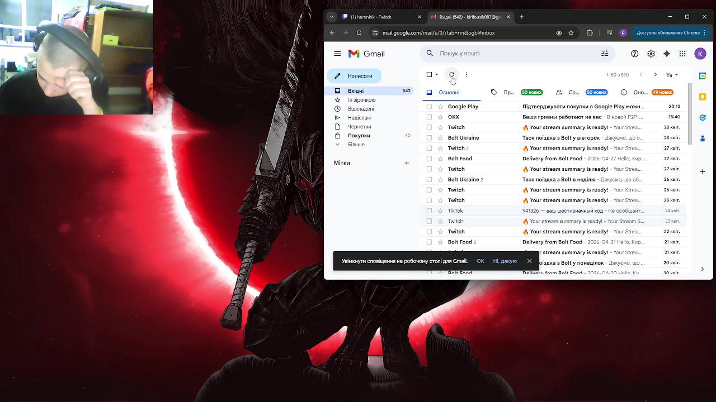Go to next page of messages arrow

[x=656, y=74]
